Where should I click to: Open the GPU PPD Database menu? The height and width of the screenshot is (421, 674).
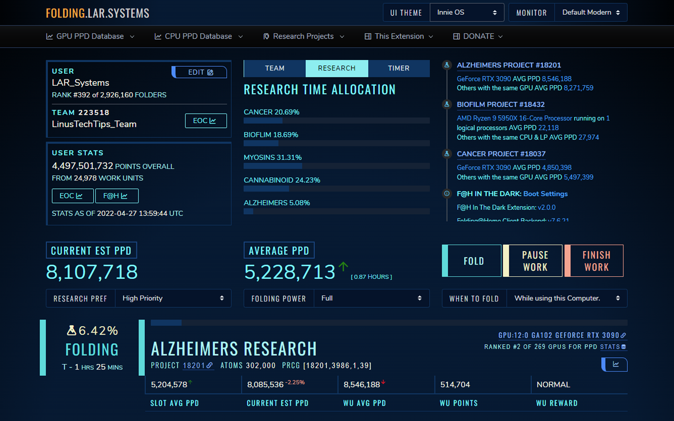tap(90, 36)
